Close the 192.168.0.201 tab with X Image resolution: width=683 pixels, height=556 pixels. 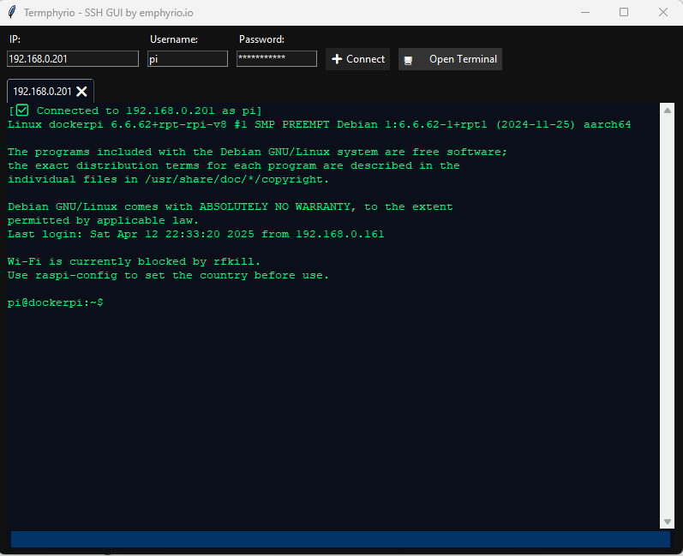[81, 92]
